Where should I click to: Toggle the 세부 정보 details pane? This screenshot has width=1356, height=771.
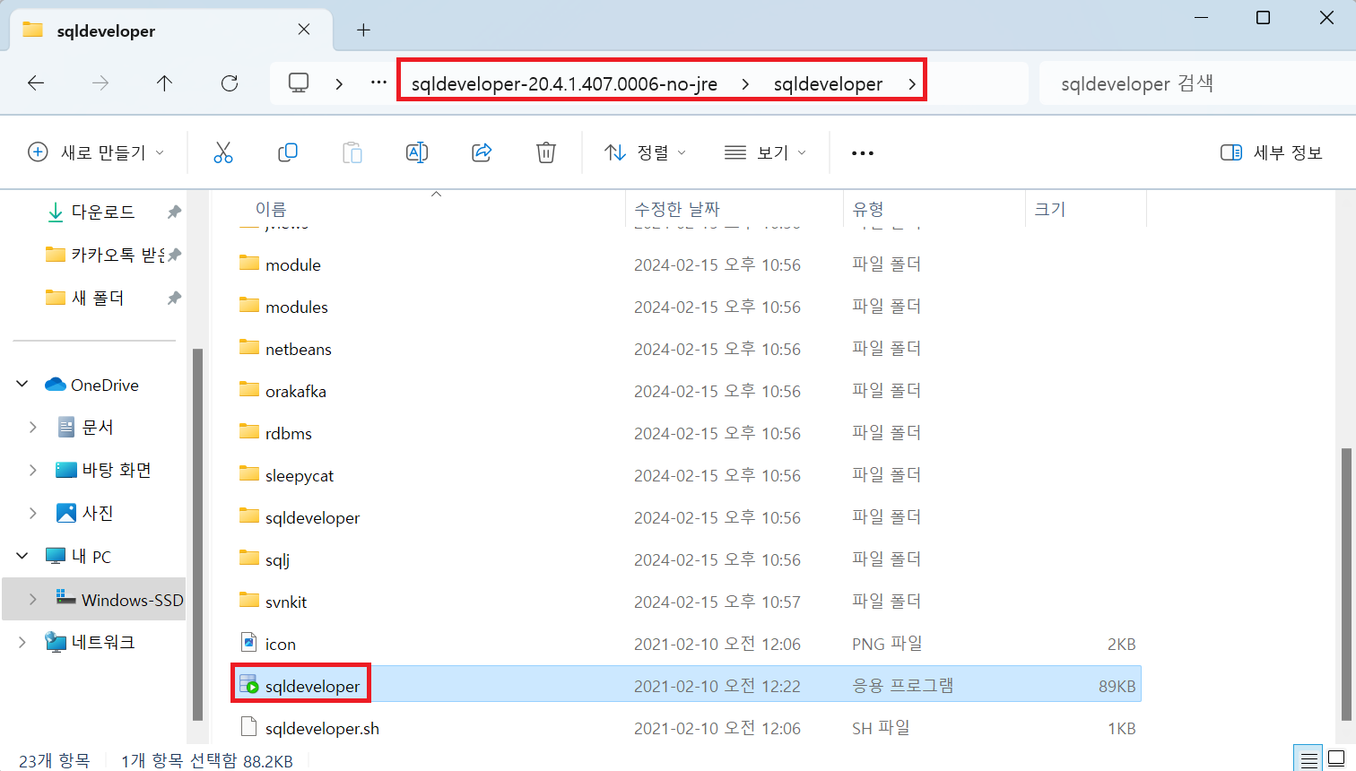click(1270, 152)
